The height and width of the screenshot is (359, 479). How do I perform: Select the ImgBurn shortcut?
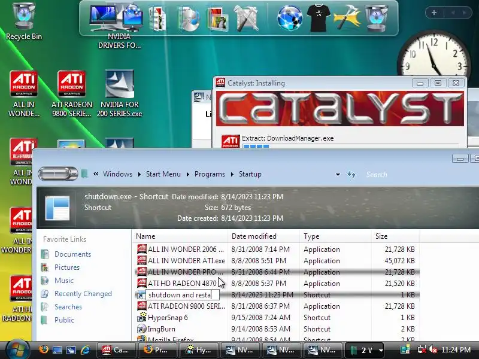click(277, 329)
